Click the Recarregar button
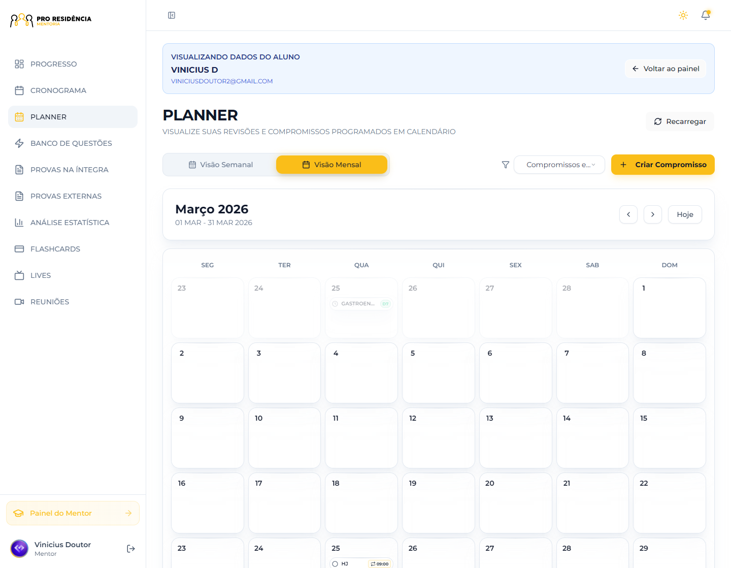Screen dimensions: 731x568 point(680,121)
